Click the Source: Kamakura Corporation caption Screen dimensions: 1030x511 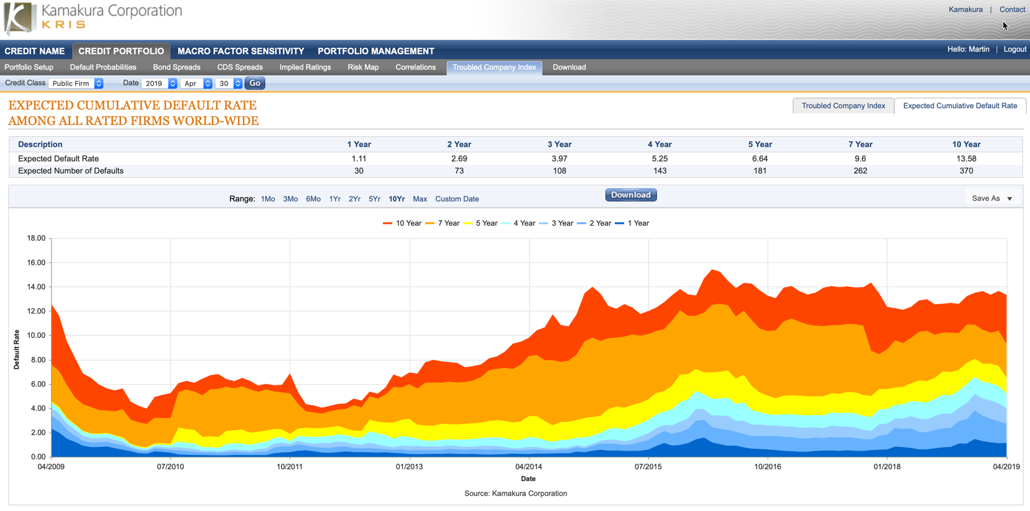(x=515, y=494)
